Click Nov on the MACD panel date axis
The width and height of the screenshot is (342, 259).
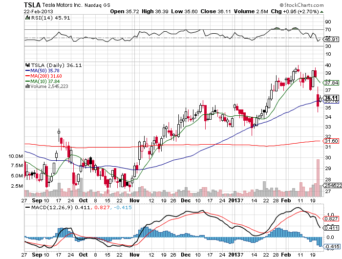click(134, 255)
